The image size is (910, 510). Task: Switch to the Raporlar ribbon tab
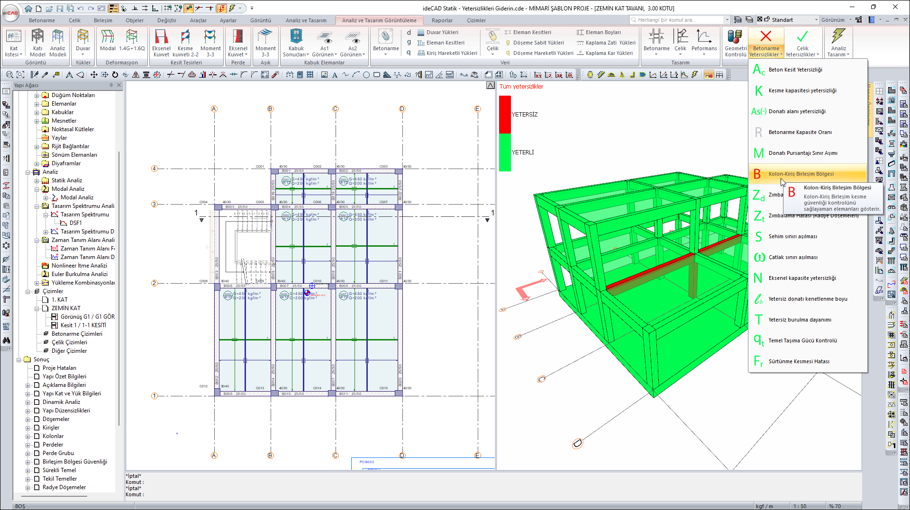(x=442, y=20)
